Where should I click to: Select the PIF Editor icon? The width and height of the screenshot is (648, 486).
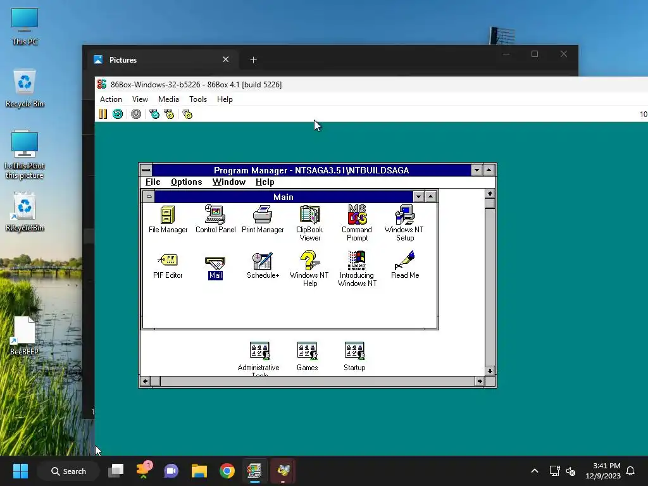168,266
